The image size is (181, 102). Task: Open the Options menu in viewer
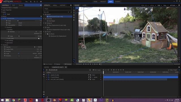coord(173,5)
